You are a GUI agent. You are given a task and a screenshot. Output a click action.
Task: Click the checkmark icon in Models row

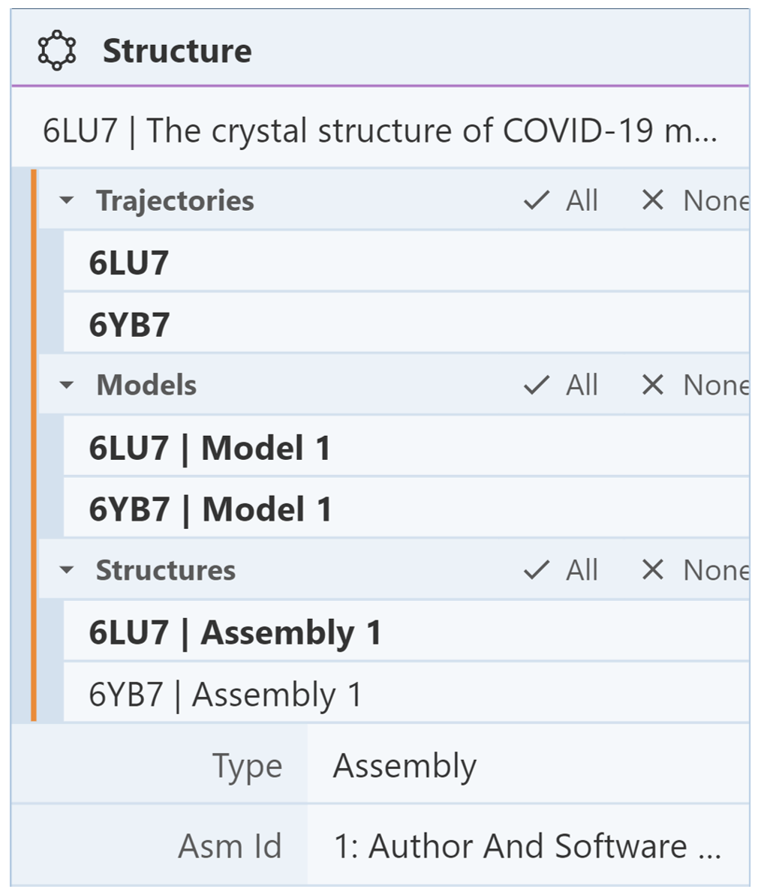[536, 386]
